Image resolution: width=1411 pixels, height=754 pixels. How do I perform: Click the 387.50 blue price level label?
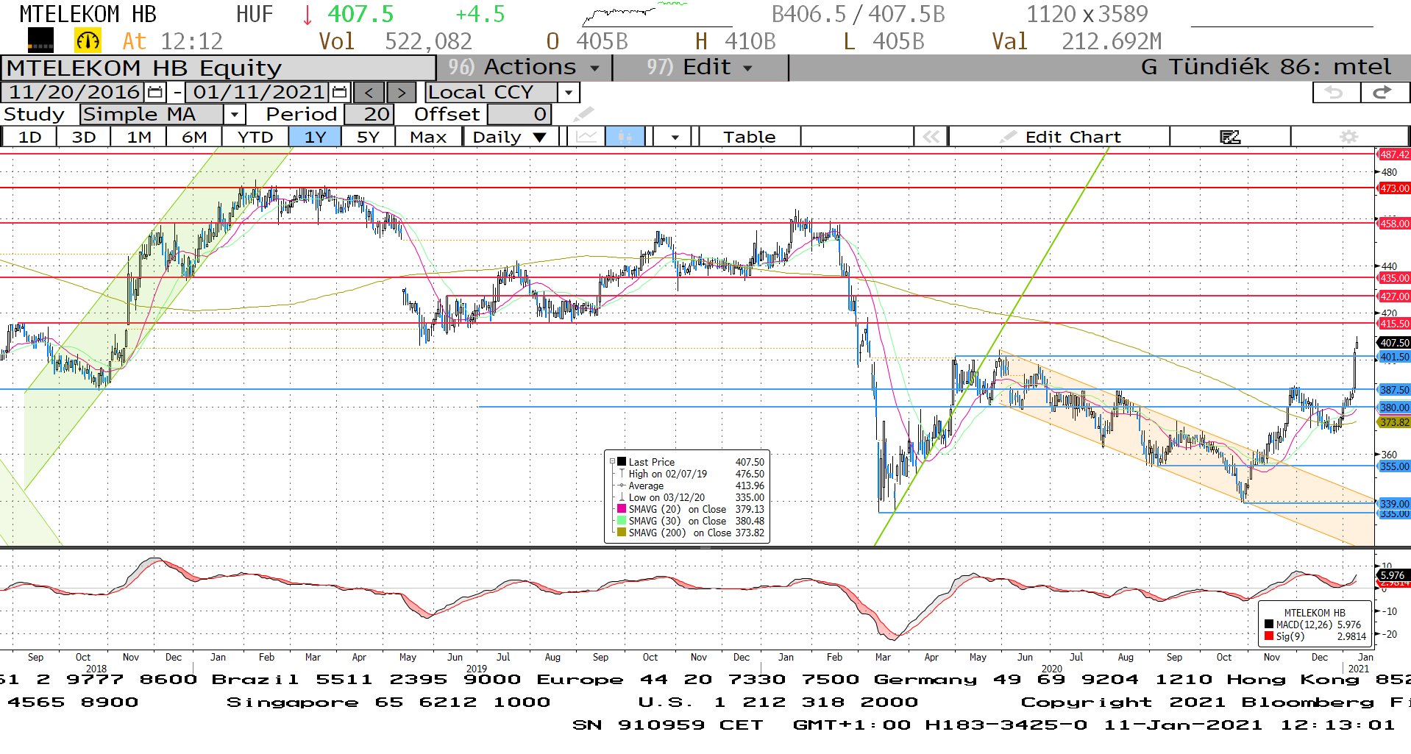1393,390
